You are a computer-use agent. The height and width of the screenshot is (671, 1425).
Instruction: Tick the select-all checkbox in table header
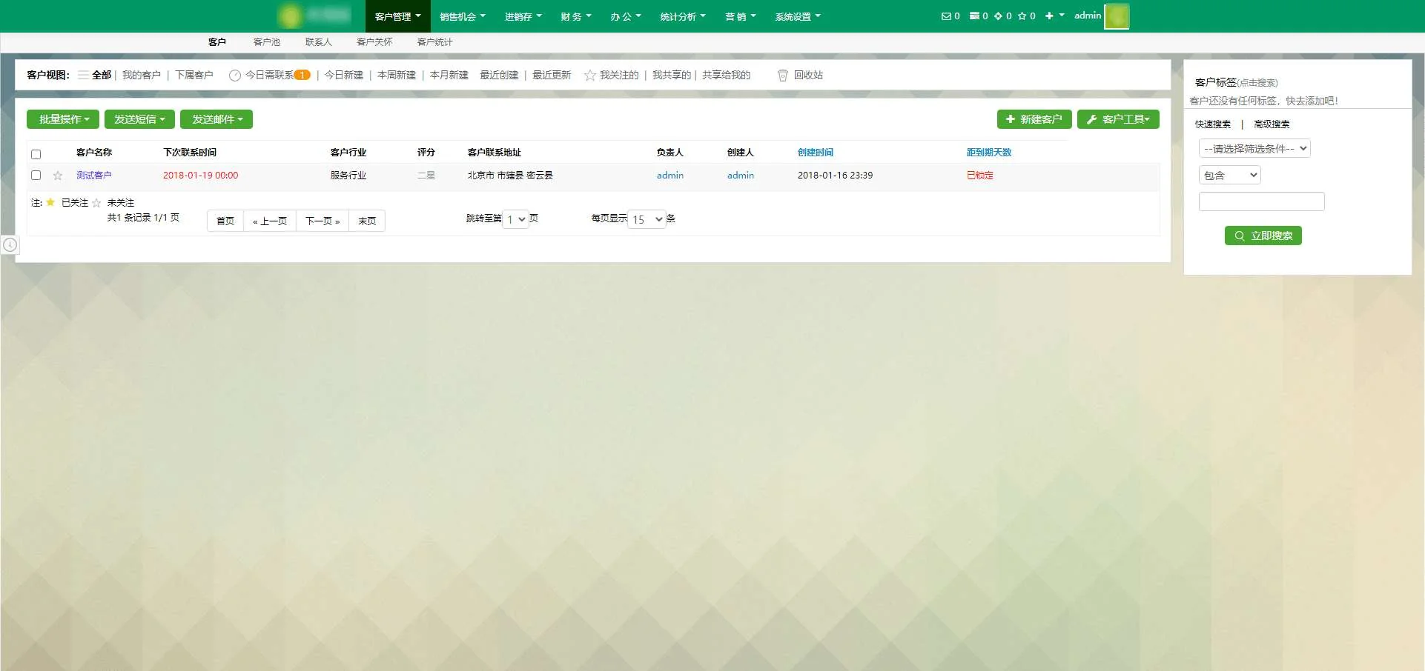coord(36,154)
